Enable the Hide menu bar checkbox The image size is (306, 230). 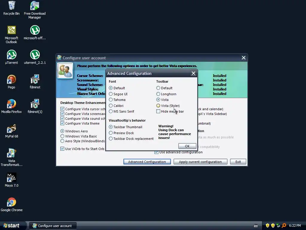(158, 111)
